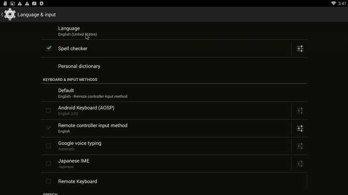Click the Settings gear back icon
The image size is (348, 195).
pyautogui.click(x=8, y=14)
